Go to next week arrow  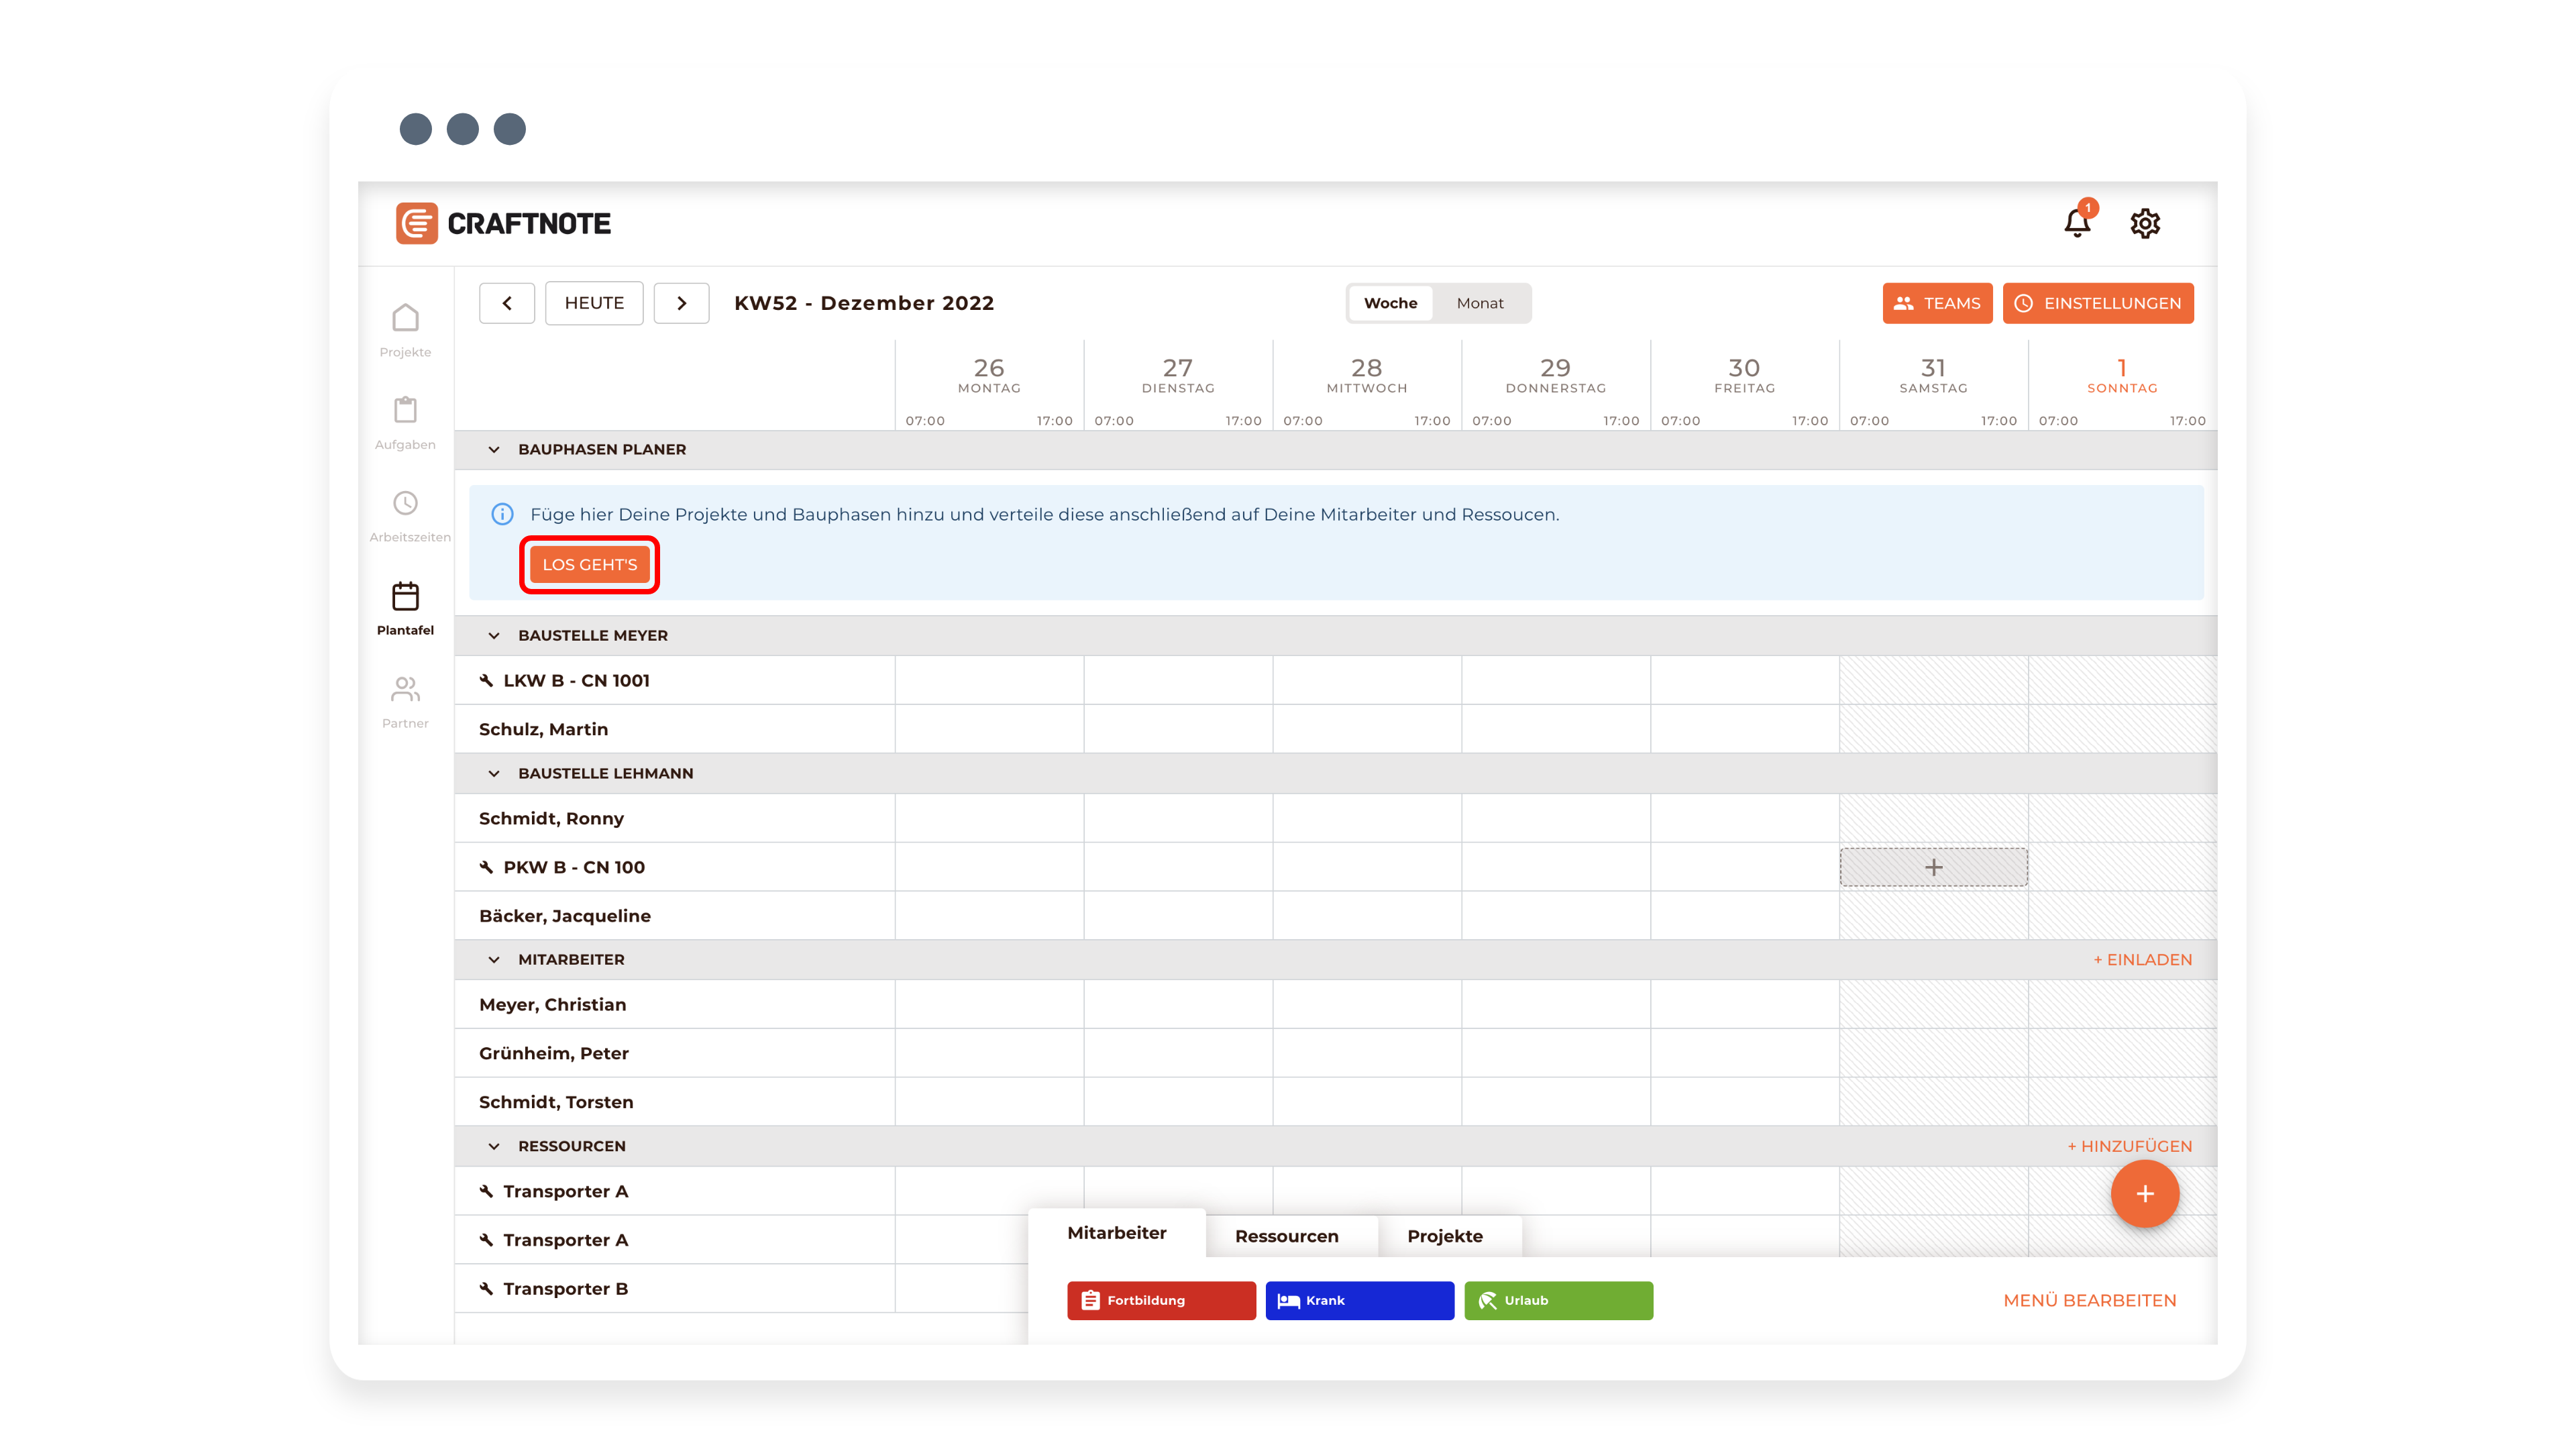click(681, 303)
